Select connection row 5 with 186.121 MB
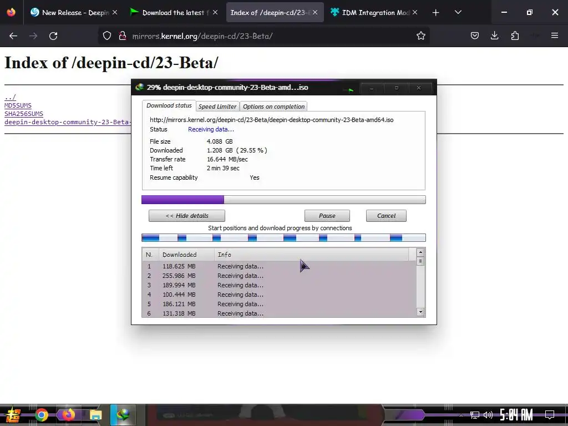Viewport: 568px width, 426px height. pos(279,304)
